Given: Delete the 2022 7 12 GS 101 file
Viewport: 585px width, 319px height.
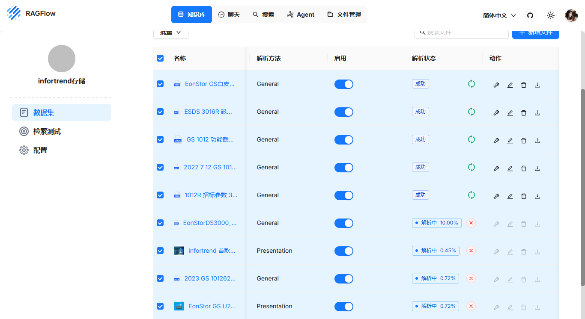Looking at the screenshot, I should click(524, 168).
